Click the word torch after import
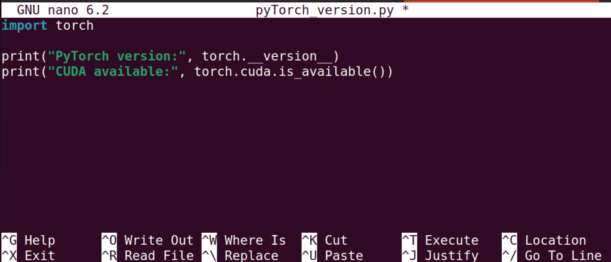611x262 pixels. point(75,26)
